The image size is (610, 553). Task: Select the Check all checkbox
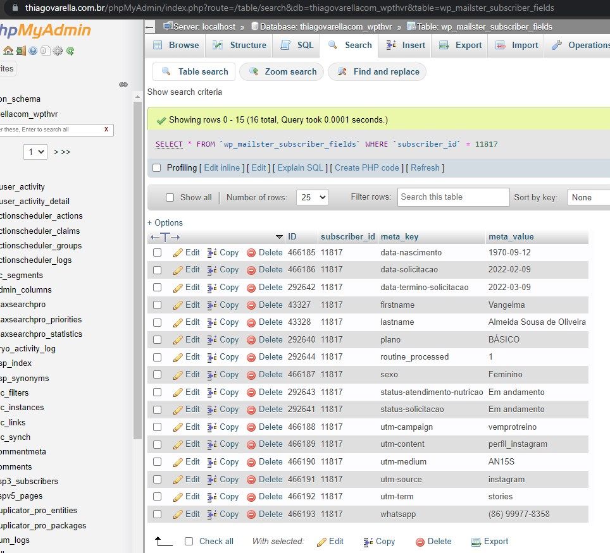(189, 541)
